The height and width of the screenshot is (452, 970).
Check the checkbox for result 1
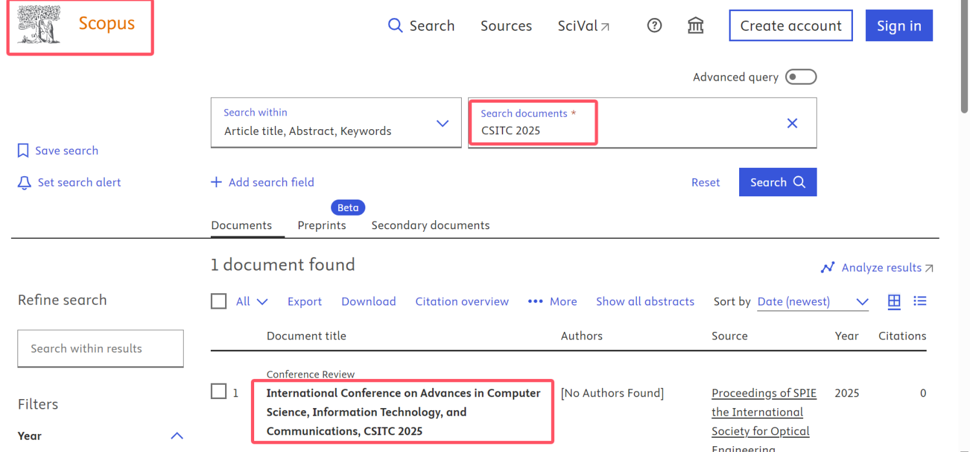219,391
